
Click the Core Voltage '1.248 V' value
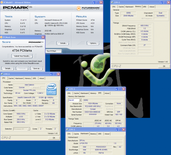click(40, 93)
